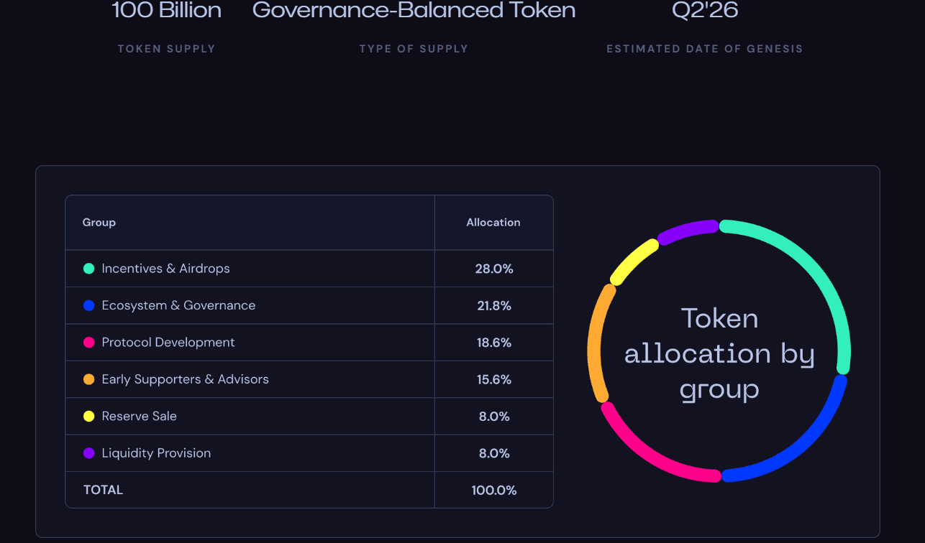Click the green Incentives & Airdrops dot
This screenshot has width=925, height=543.
point(89,269)
